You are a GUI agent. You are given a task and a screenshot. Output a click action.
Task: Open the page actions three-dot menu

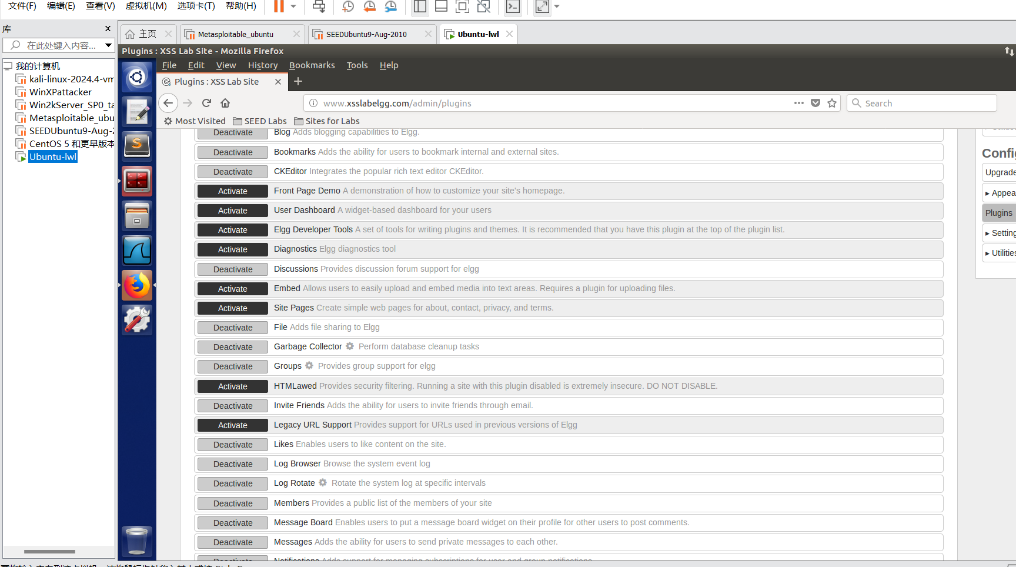pyautogui.click(x=798, y=103)
